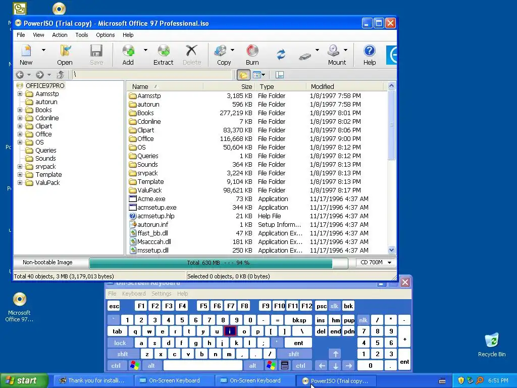
Task: Expand the Clipart tree folder
Action: [20, 126]
